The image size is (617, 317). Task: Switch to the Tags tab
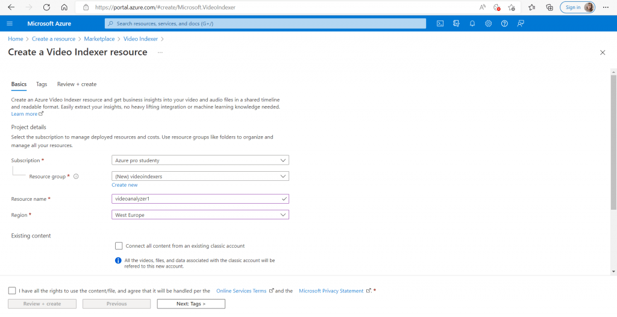[x=42, y=84]
